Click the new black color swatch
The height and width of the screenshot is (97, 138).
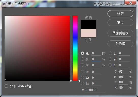pos(88,24)
